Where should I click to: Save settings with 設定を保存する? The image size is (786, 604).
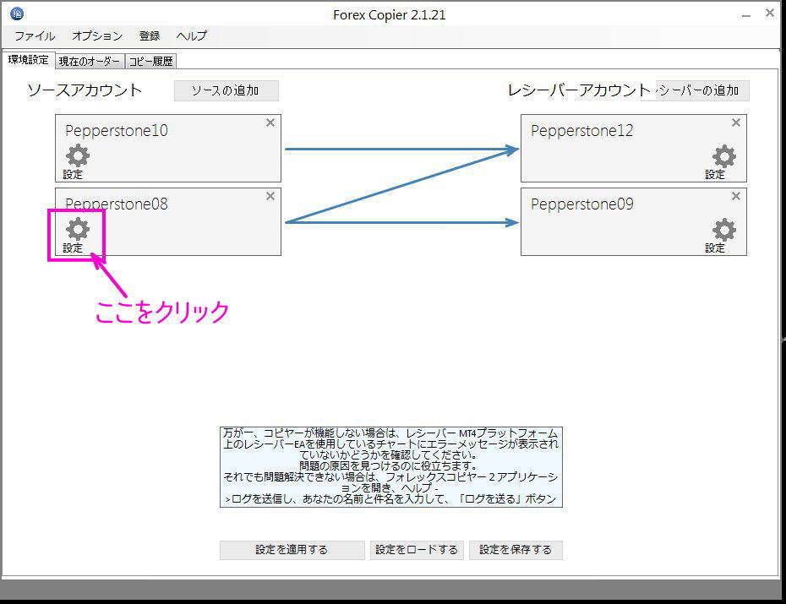point(516,550)
